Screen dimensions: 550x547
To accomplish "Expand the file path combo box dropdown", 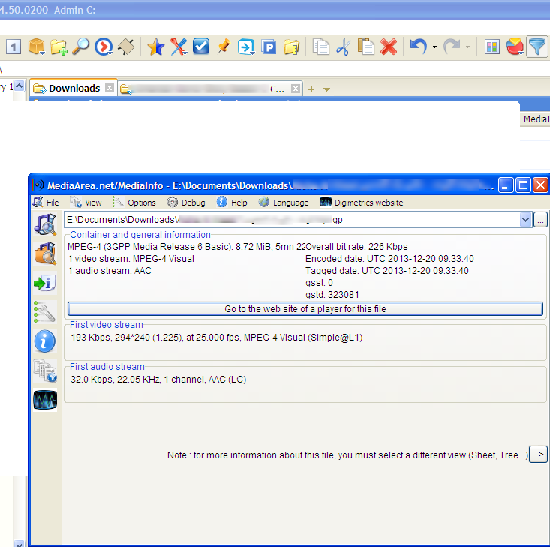I will coord(525,221).
